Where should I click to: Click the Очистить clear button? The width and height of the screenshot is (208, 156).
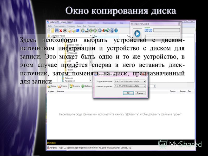pyautogui.click(x=75, y=86)
